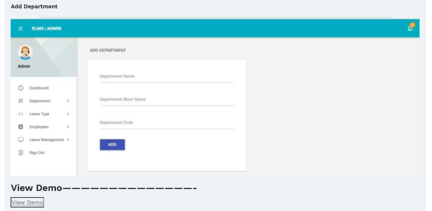432x211 pixels.
Task: Click the blue ADD button
Action: (112, 145)
